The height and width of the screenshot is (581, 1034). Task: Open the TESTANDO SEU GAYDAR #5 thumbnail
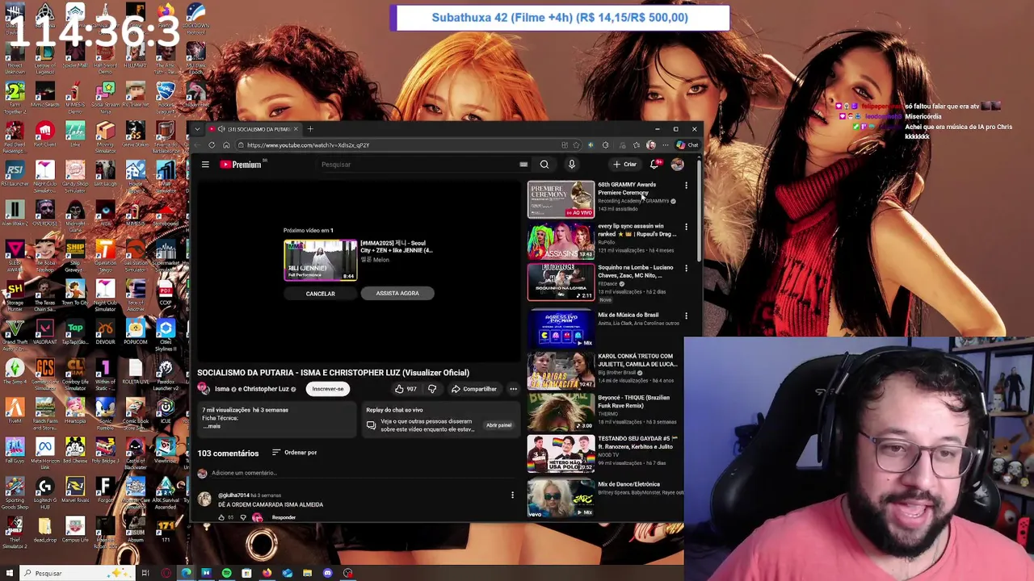click(x=561, y=454)
